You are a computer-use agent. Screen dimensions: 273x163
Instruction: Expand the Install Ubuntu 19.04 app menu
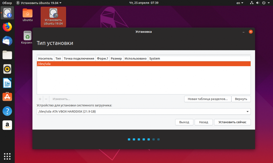39,3
